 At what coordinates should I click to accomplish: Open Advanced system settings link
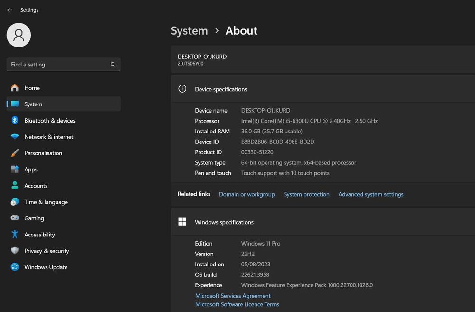[x=370, y=194]
